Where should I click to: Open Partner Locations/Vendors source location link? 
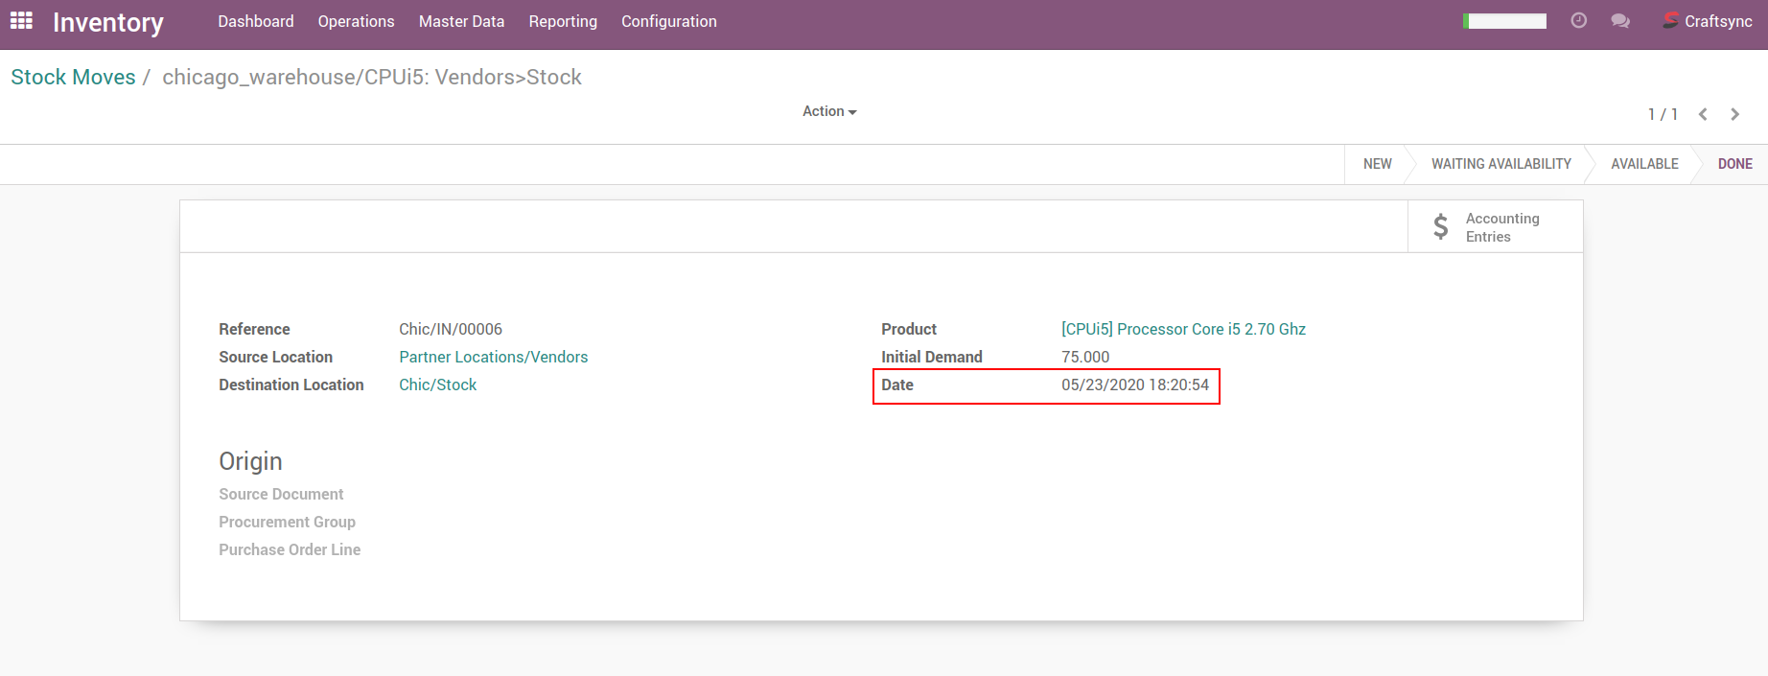[x=493, y=357]
